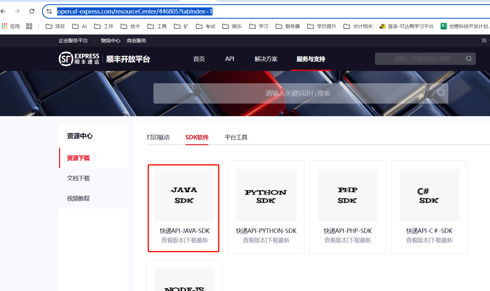Open the 解决方案 navigation item
The height and width of the screenshot is (291, 490).
pyautogui.click(x=266, y=59)
